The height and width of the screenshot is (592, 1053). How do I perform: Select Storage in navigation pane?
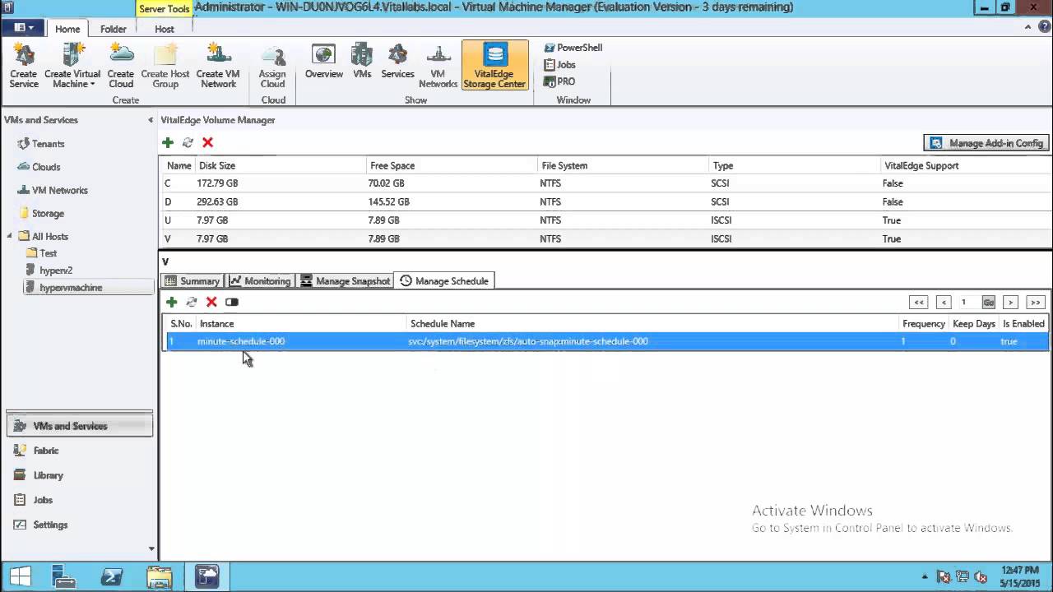click(40, 214)
